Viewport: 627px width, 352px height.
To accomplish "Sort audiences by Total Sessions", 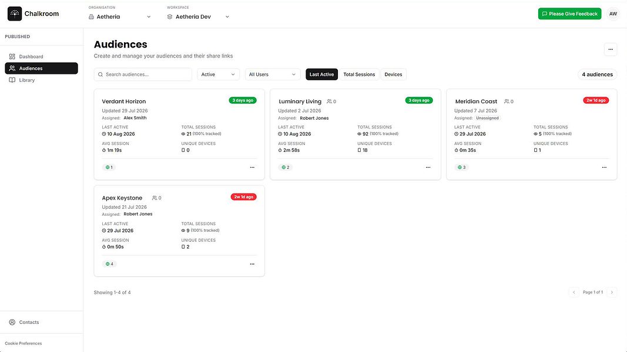I will (359, 75).
